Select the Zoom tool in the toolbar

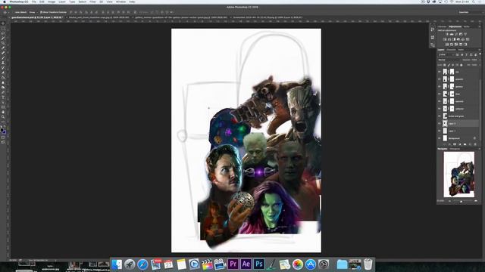pyautogui.click(x=3, y=117)
